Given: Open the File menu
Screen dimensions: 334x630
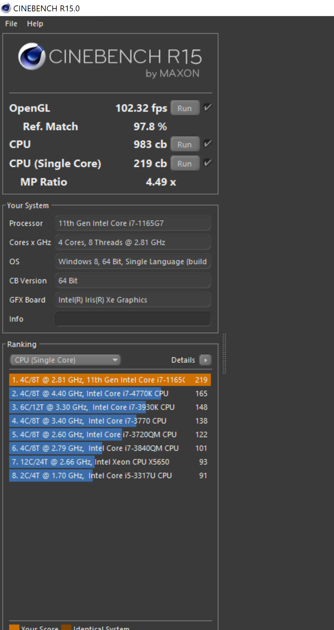Looking at the screenshot, I should [11, 23].
